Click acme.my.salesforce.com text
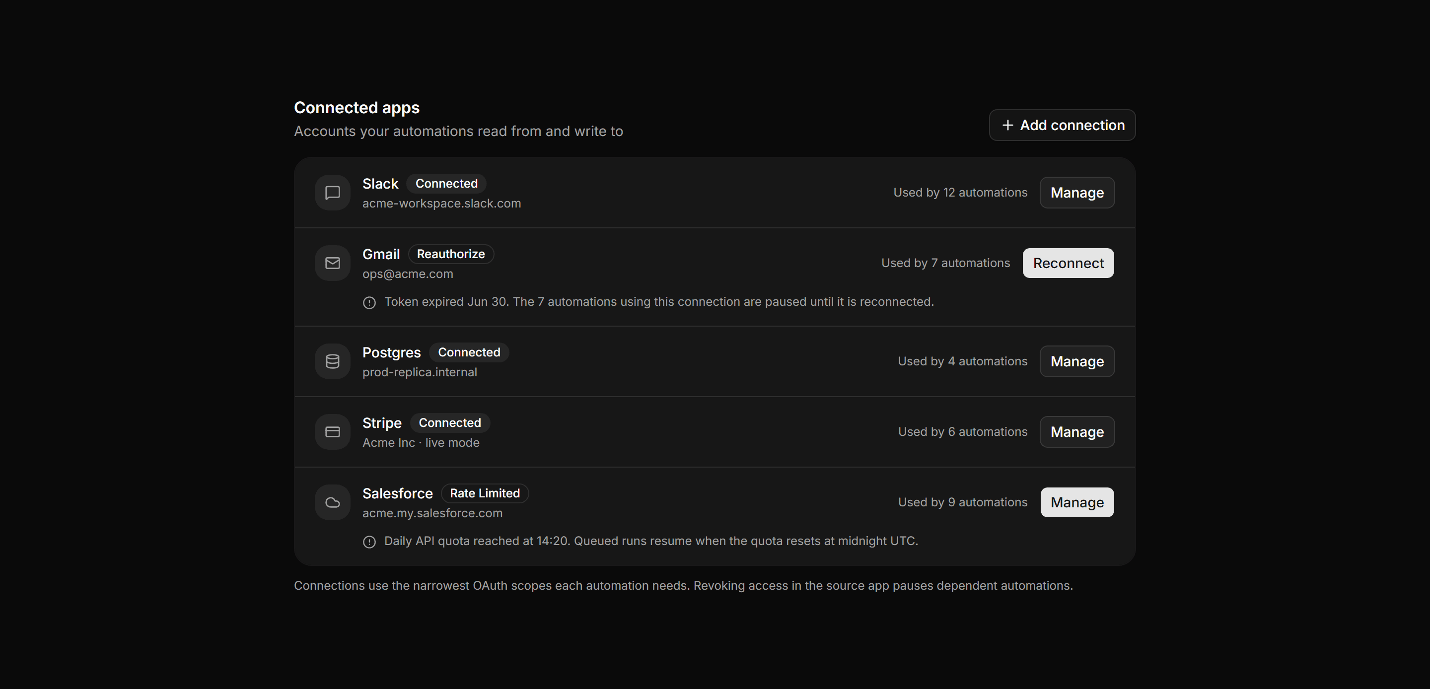Image resolution: width=1430 pixels, height=689 pixels. pos(432,513)
